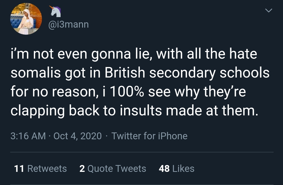Click the retweet count number 11
This screenshot has width=283, height=185.
(x=19, y=168)
